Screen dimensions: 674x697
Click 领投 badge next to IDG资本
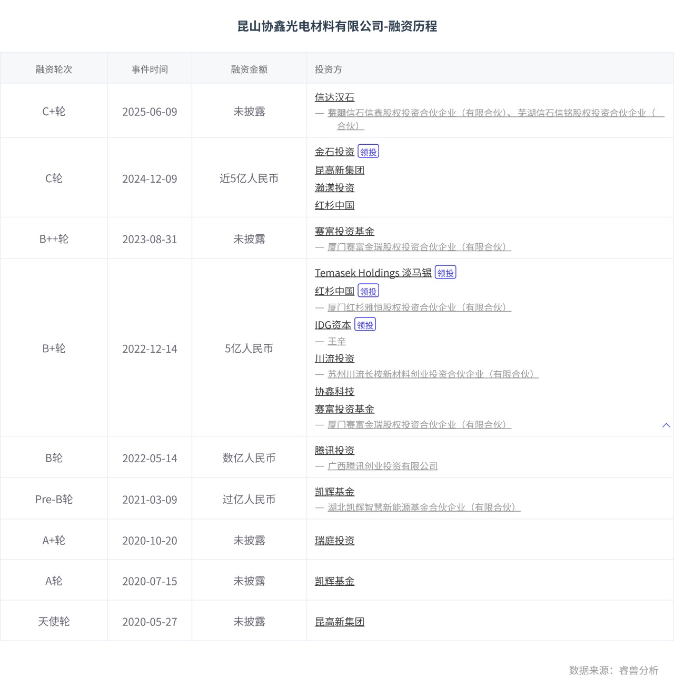point(365,325)
